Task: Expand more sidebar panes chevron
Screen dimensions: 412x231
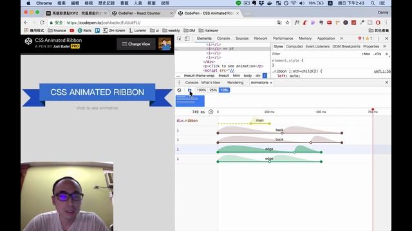Action: (385, 46)
